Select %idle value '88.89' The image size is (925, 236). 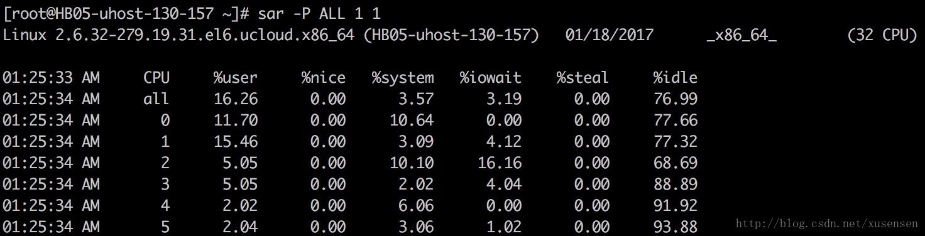676,185
